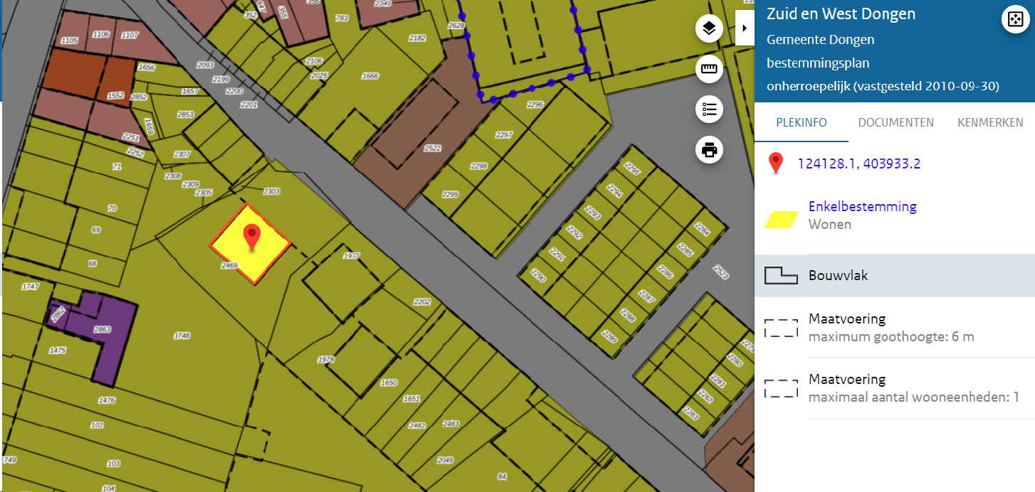The height and width of the screenshot is (492, 1035).
Task: Open the map layers button
Action: [709, 29]
